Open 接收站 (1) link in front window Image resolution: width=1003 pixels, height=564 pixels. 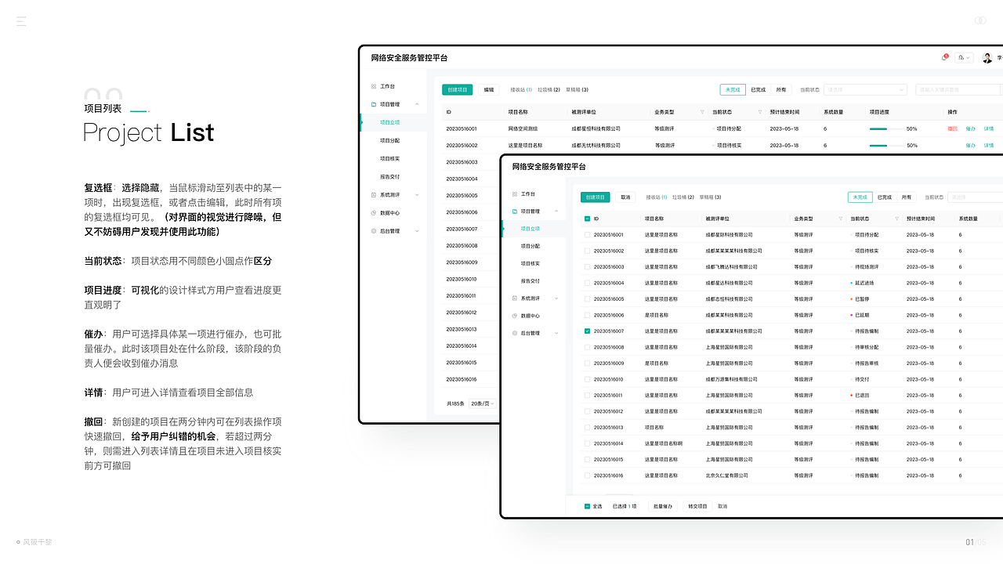[x=657, y=197]
